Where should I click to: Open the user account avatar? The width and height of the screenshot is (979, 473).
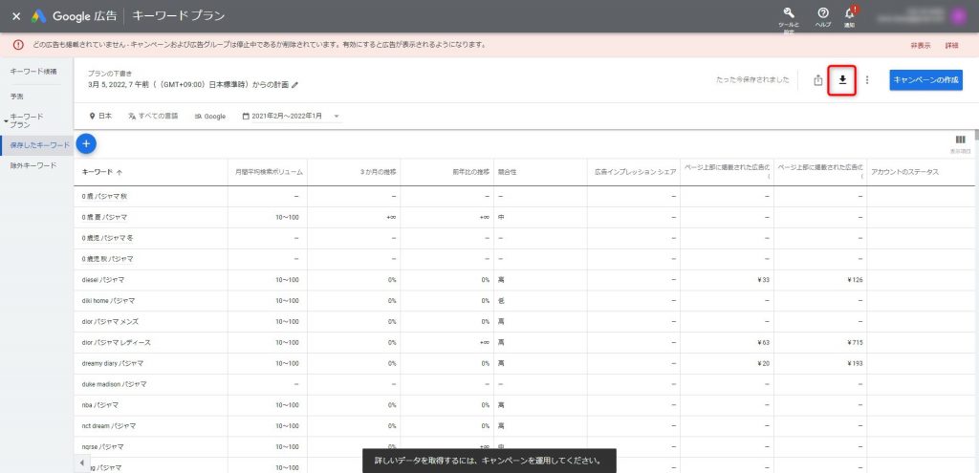click(959, 15)
